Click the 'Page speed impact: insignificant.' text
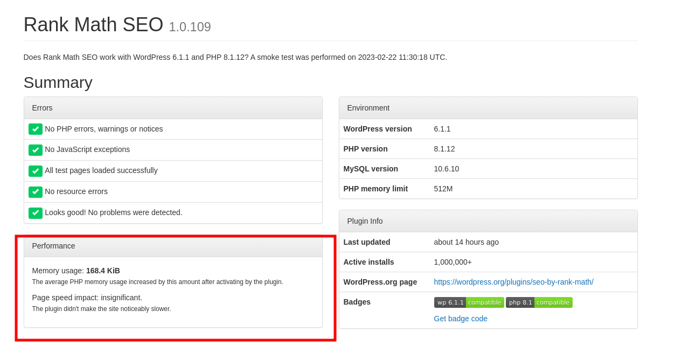 click(x=87, y=298)
